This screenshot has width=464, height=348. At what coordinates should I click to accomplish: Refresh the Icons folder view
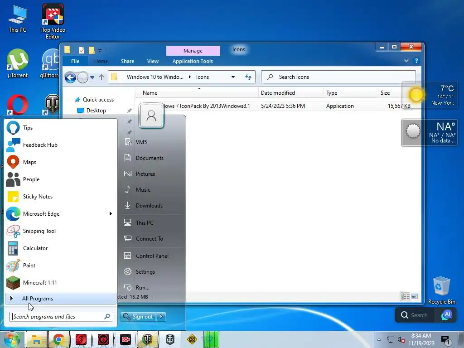click(x=248, y=77)
